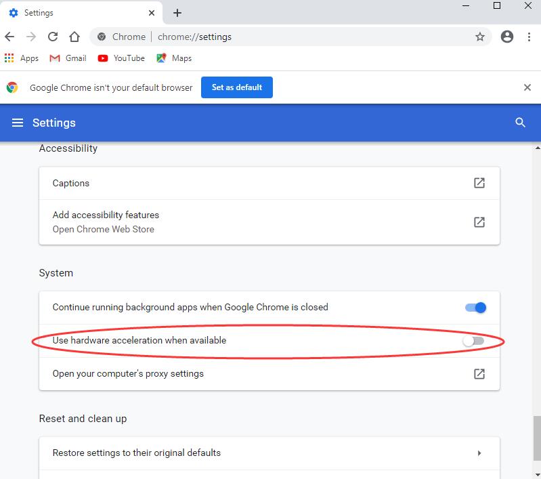Click the 'System' section heading
The width and height of the screenshot is (541, 479).
tap(56, 273)
